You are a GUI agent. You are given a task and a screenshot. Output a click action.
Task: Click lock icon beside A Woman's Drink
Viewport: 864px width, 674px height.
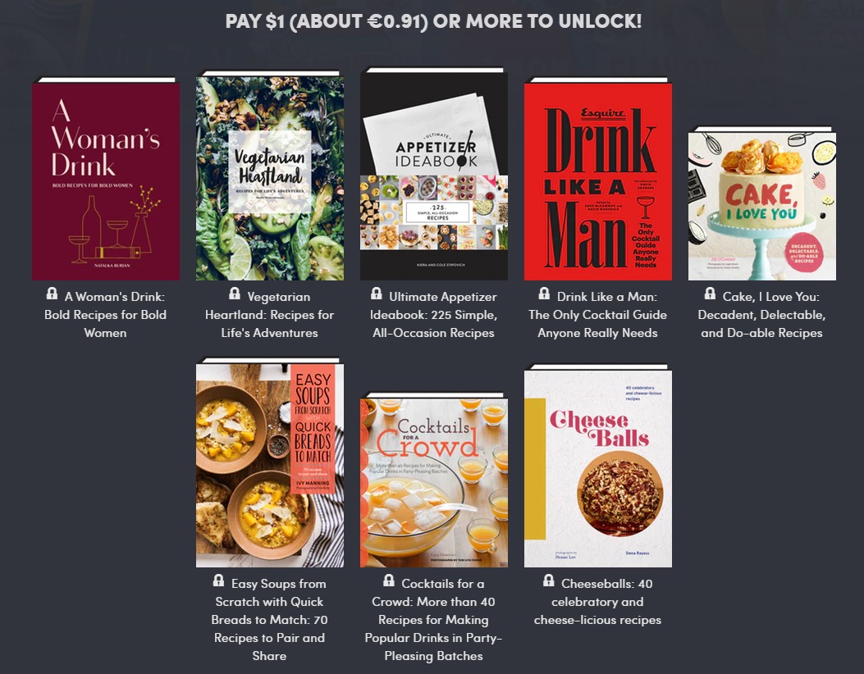(x=52, y=294)
